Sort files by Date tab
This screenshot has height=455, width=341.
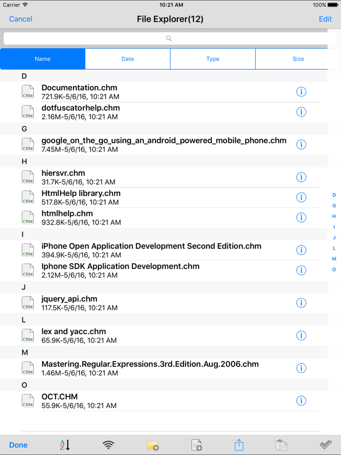click(x=128, y=59)
